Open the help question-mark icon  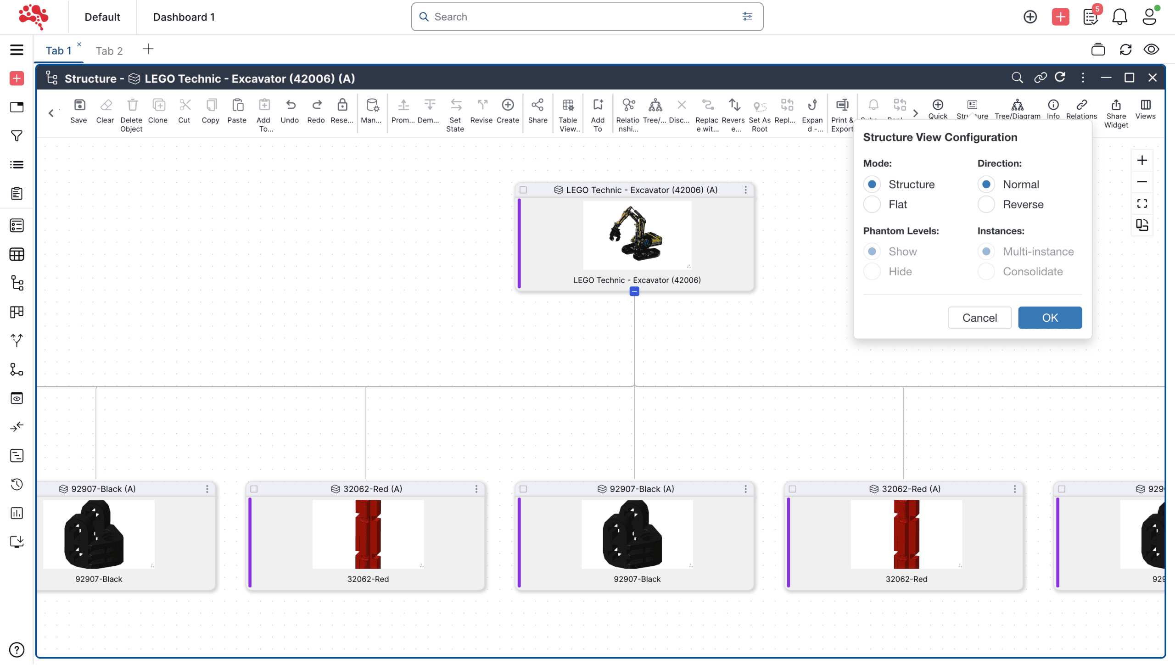(x=17, y=650)
